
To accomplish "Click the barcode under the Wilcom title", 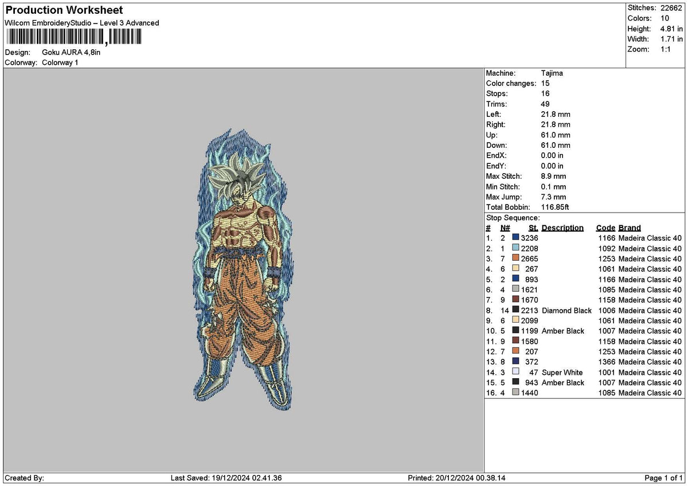I will tap(73, 37).
